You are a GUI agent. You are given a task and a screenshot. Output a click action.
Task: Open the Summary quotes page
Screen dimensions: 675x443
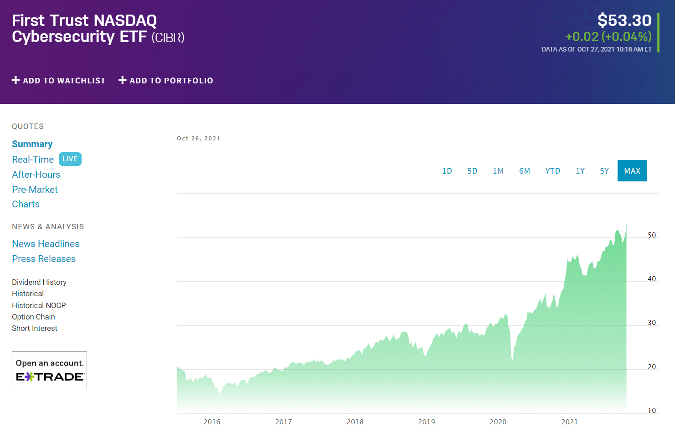(32, 144)
